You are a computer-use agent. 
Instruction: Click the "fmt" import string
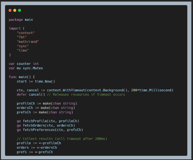[22, 37]
